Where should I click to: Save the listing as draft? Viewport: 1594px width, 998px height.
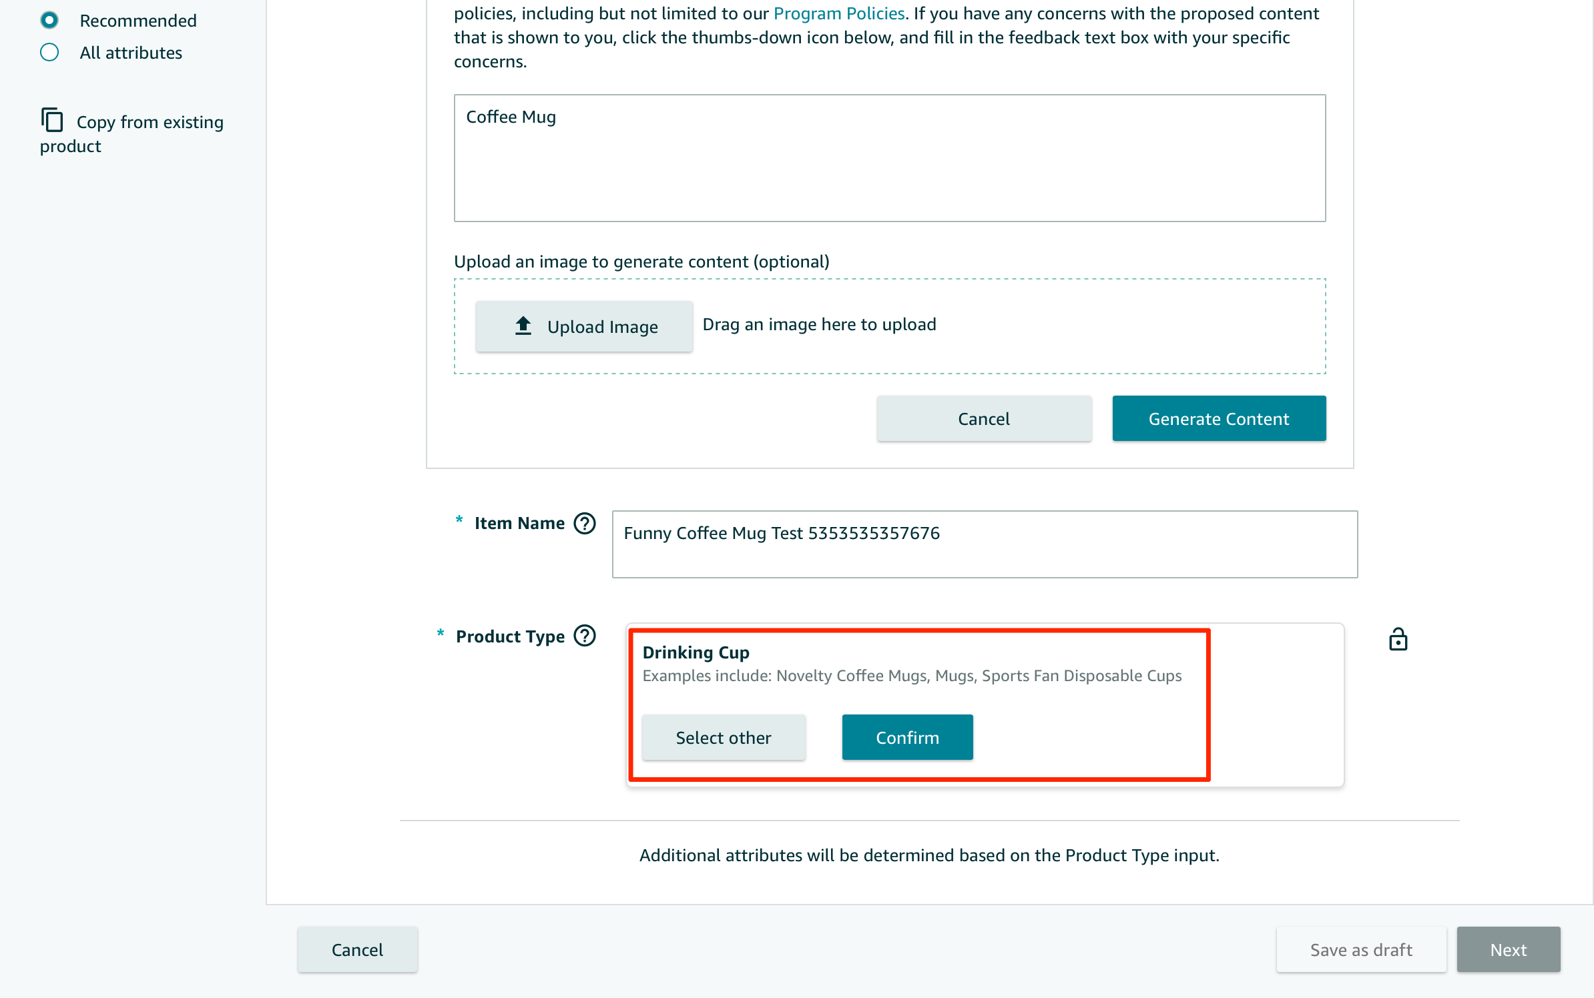pyautogui.click(x=1361, y=949)
